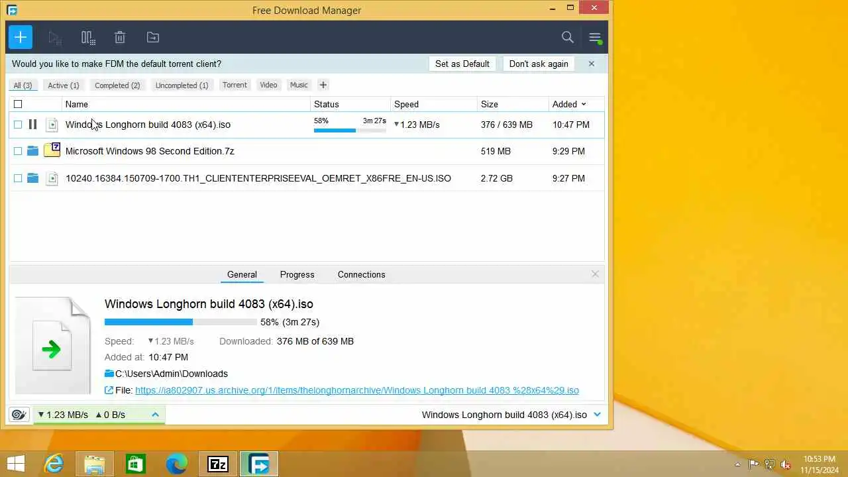
Task: Check the Windows Longhorn build row checkbox
Action: tap(18, 125)
